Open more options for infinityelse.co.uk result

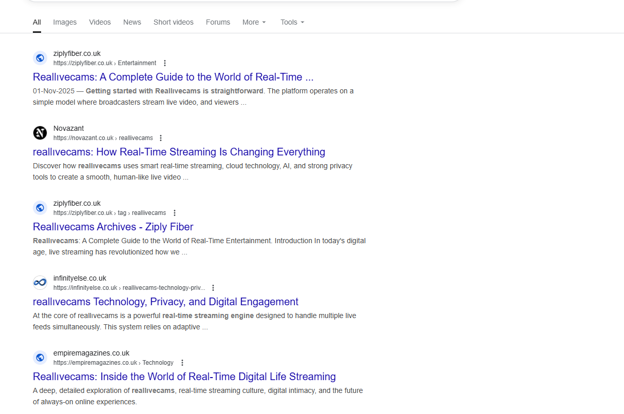coord(213,288)
